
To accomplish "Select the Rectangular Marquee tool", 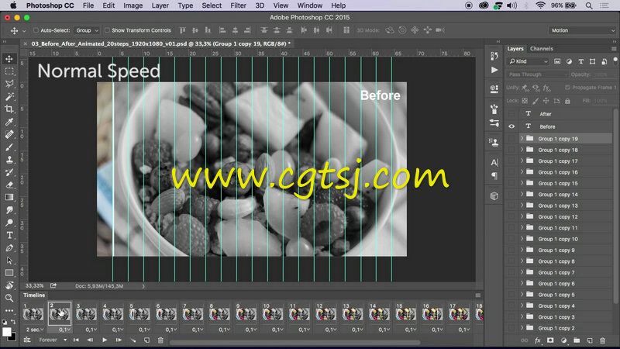I will pyautogui.click(x=9, y=71).
